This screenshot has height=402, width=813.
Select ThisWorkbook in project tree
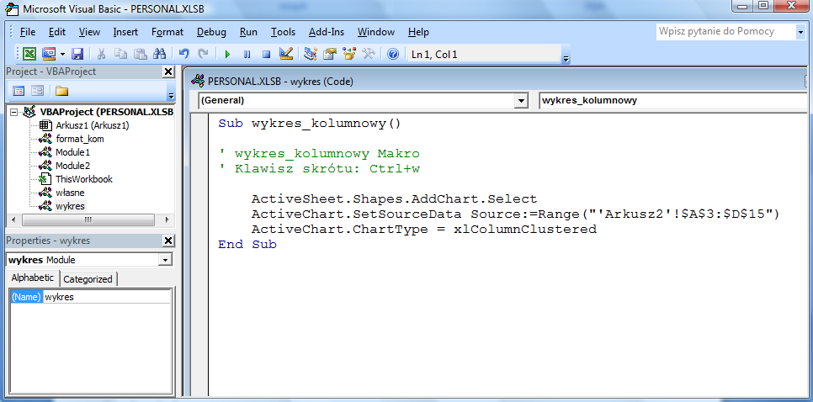point(84,179)
